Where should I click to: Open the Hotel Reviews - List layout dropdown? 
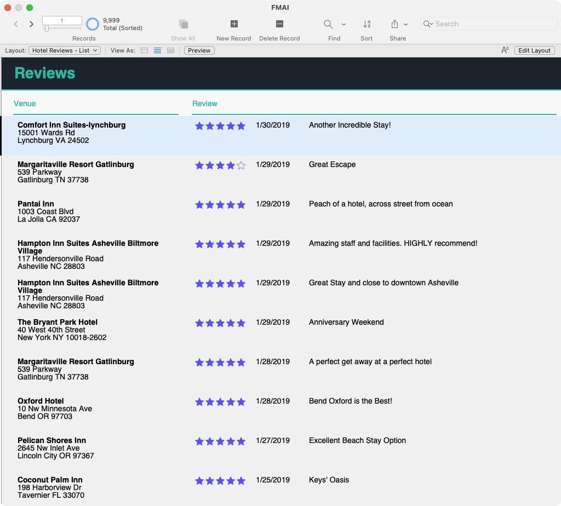point(64,50)
